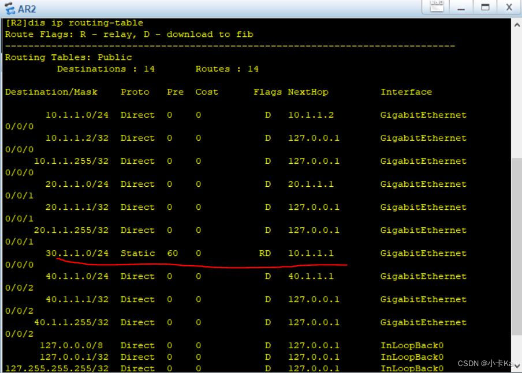Click next hop 10.1.1.2
Screen dimensions: 522x373
[x=311, y=115]
